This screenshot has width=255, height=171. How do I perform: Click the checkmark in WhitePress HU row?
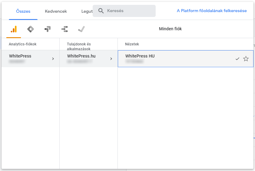(237, 59)
